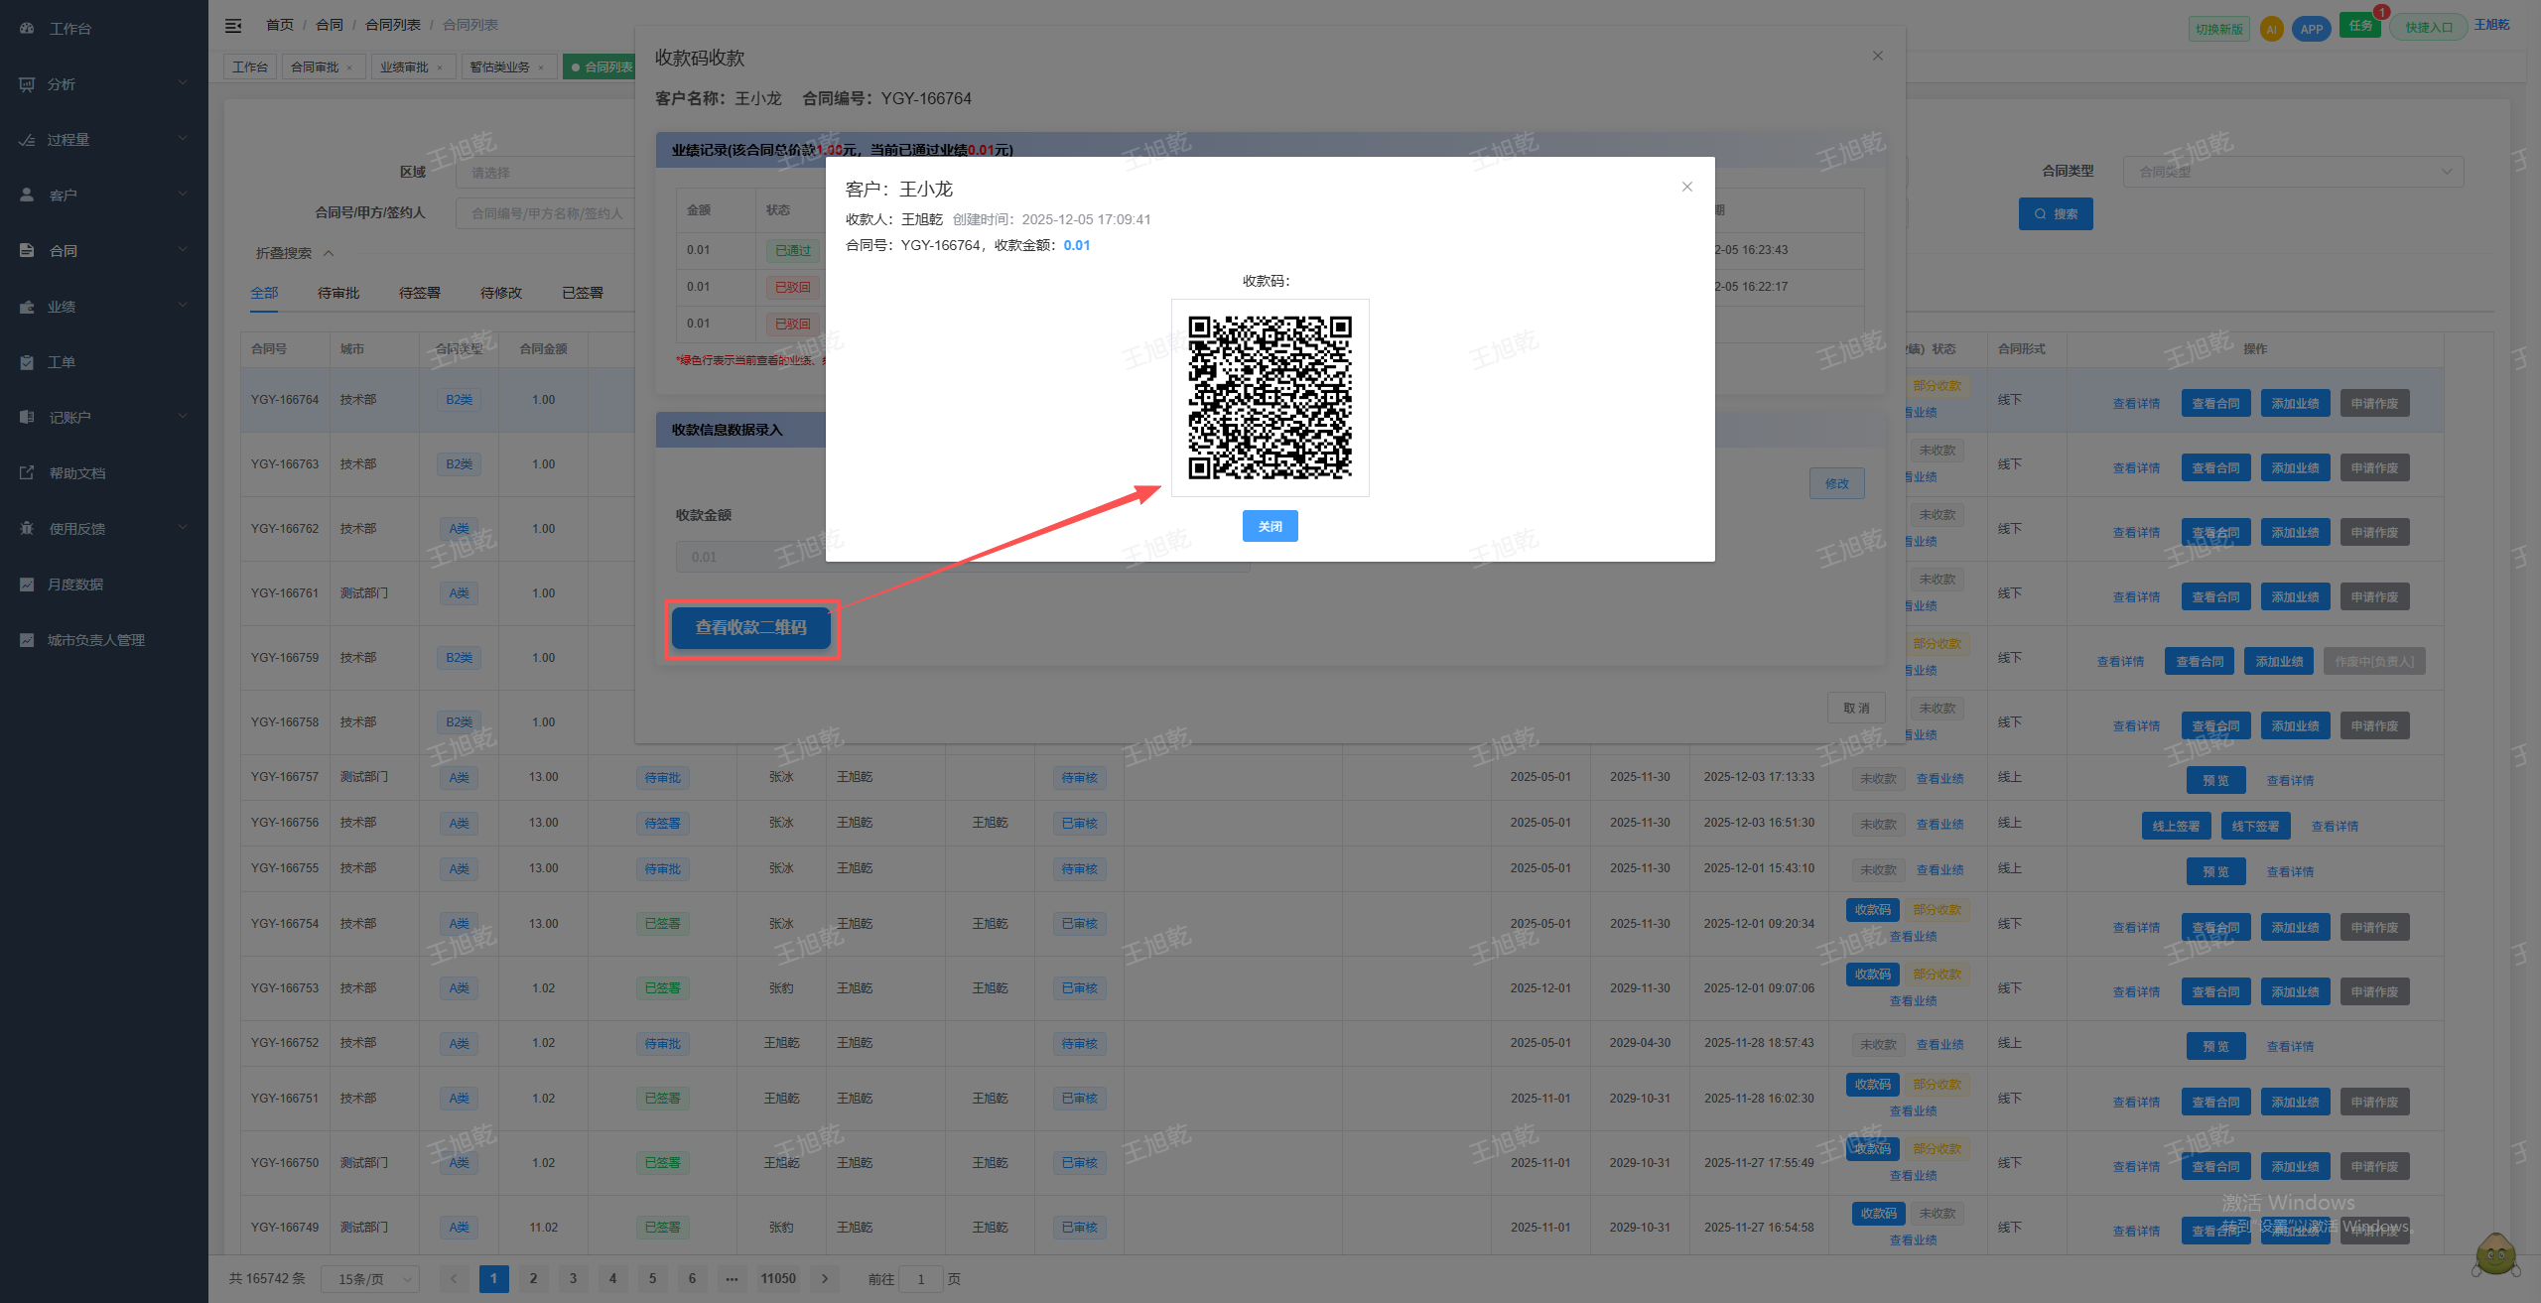Click 查看业绩 link for YGY-166755 row
2541x1303 pixels.
coord(1939,870)
